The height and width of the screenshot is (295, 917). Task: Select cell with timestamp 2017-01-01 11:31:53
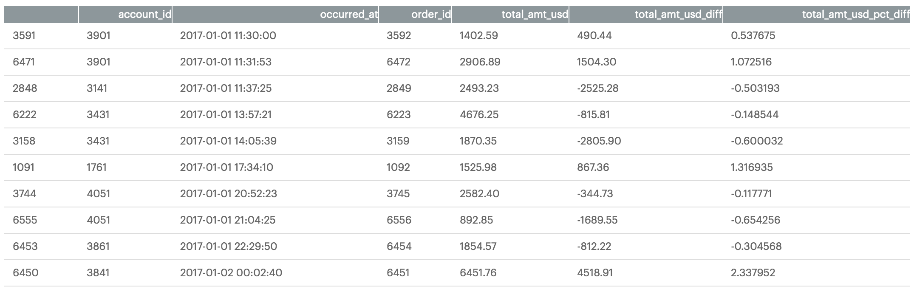point(226,62)
